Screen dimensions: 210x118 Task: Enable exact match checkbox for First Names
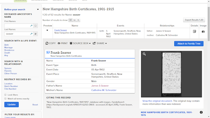[x=35, y=26]
